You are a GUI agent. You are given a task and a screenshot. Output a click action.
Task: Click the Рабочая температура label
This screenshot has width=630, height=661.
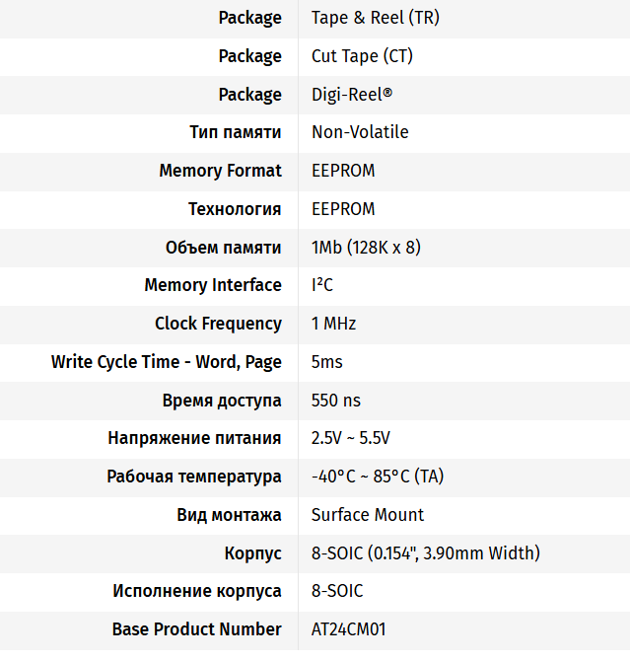pos(194,477)
